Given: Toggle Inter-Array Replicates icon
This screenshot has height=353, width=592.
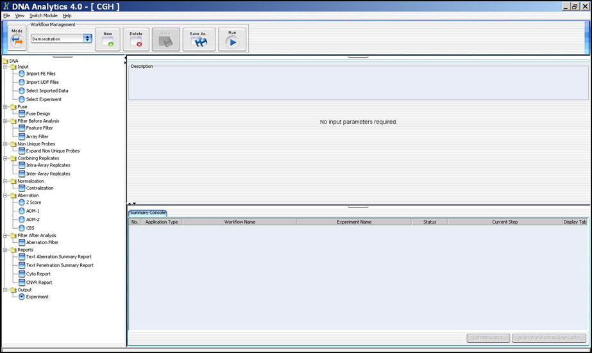Looking at the screenshot, I should pos(22,174).
